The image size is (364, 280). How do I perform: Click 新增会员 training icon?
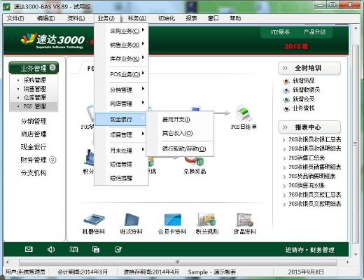tap(286, 99)
